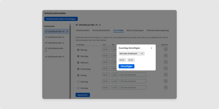Toggle the Donnerstag checkbox
The height and width of the screenshot is (109, 219).
click(x=78, y=69)
